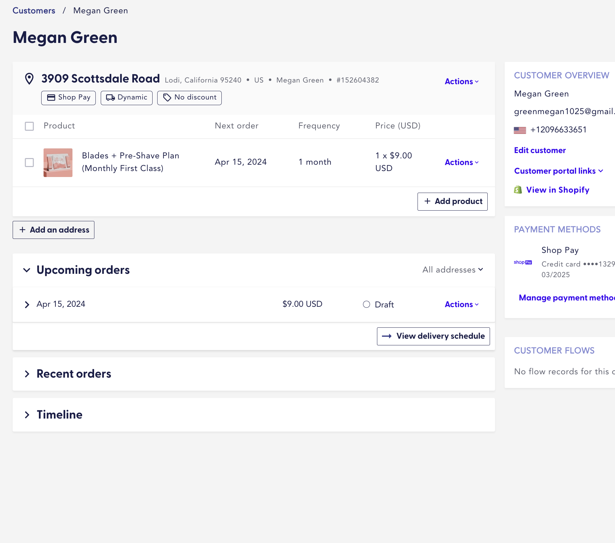This screenshot has width=615, height=543.
Task: Click the arrow icon on View delivery schedule
Action: (387, 336)
